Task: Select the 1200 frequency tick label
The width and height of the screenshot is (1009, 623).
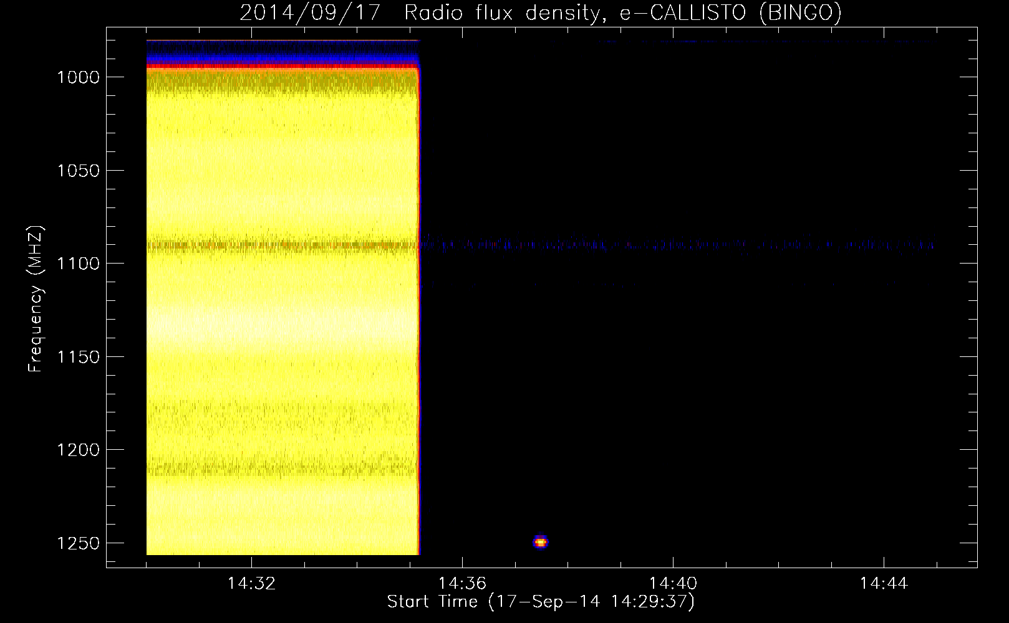Action: 78,450
